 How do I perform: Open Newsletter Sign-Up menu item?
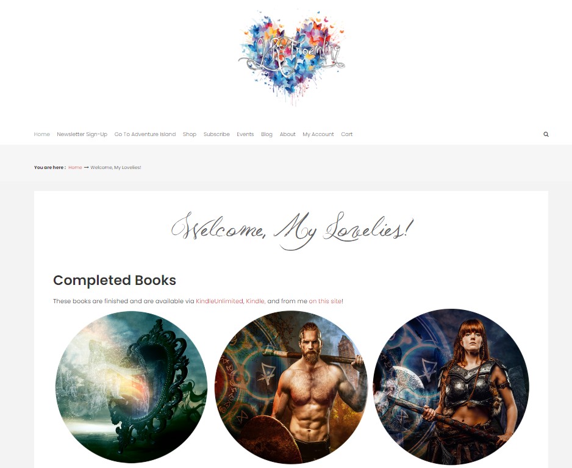point(82,134)
